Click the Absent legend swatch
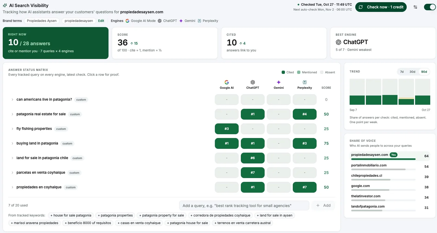The width and height of the screenshot is (437, 233). tap(322, 72)
